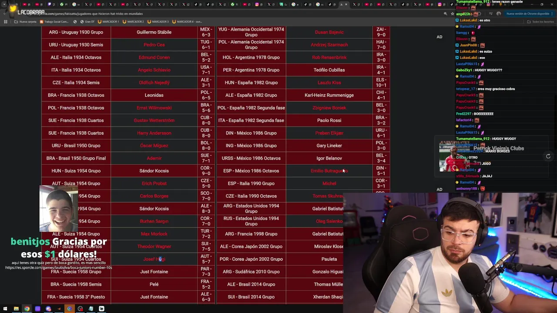Select Óscar Míguez cell

(x=154, y=146)
